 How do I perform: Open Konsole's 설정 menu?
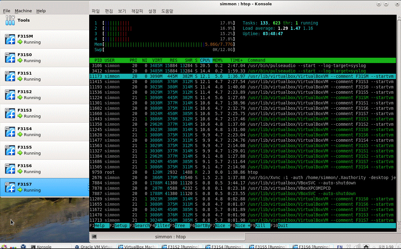point(152,11)
